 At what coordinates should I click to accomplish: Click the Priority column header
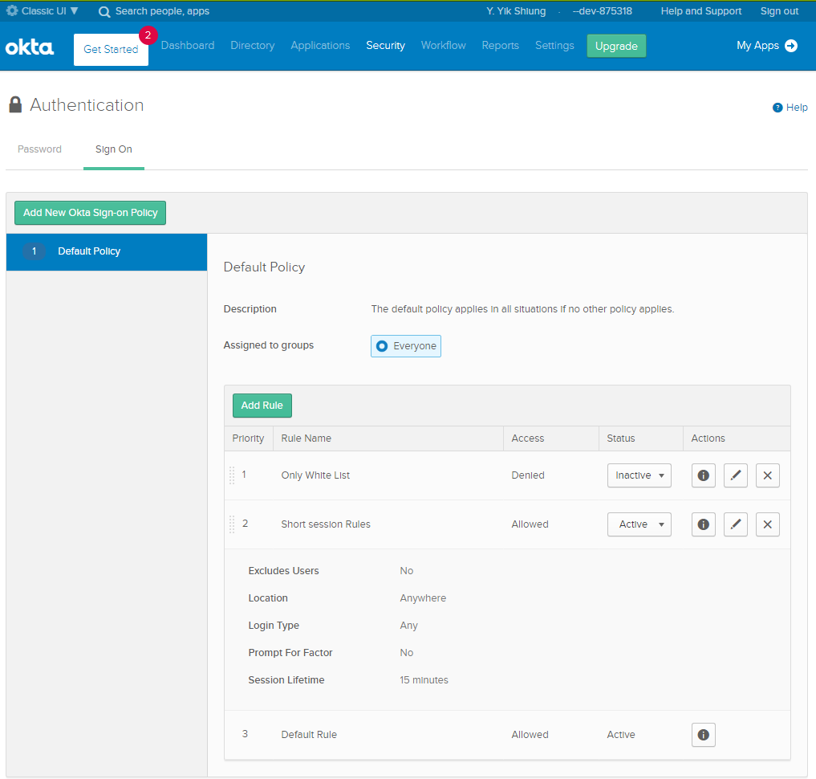tap(248, 438)
